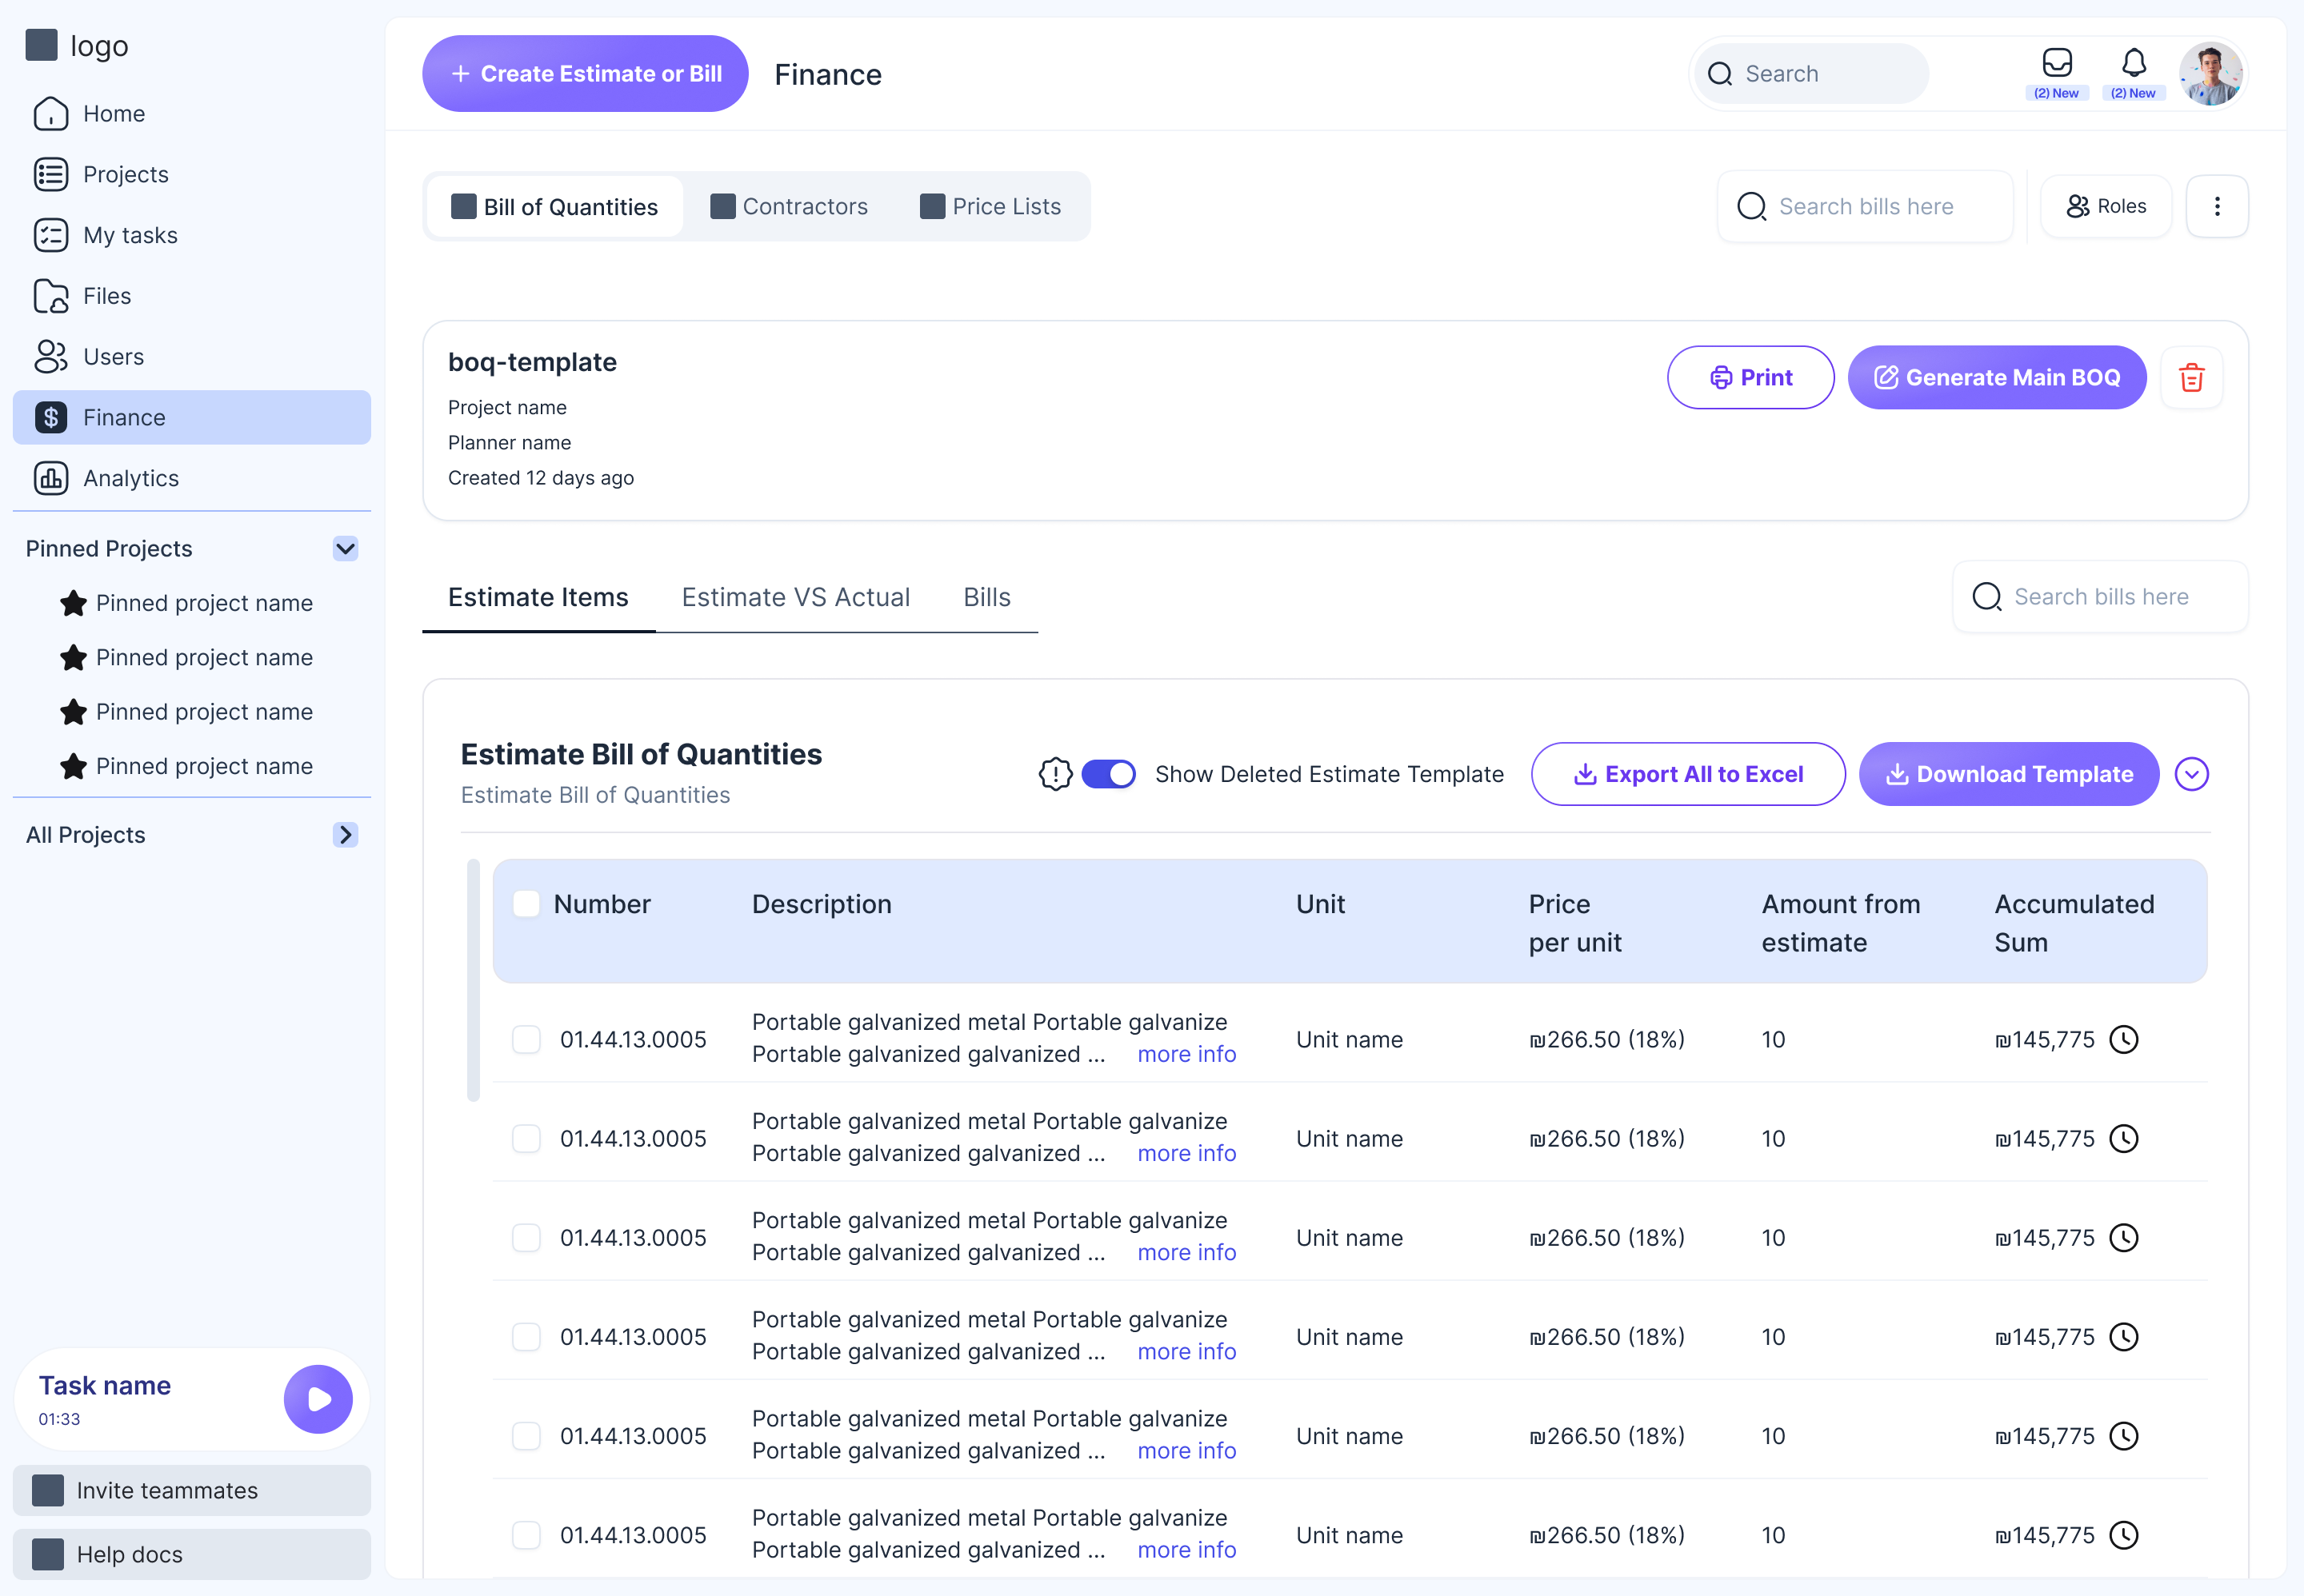
Task: Click the top Search field
Action: 1812,74
